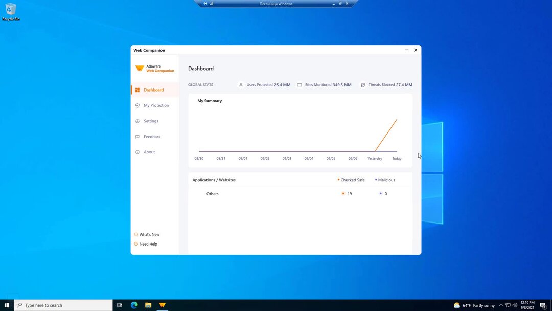Minimize the Web Companion window
This screenshot has width=552, height=311.
407,50
